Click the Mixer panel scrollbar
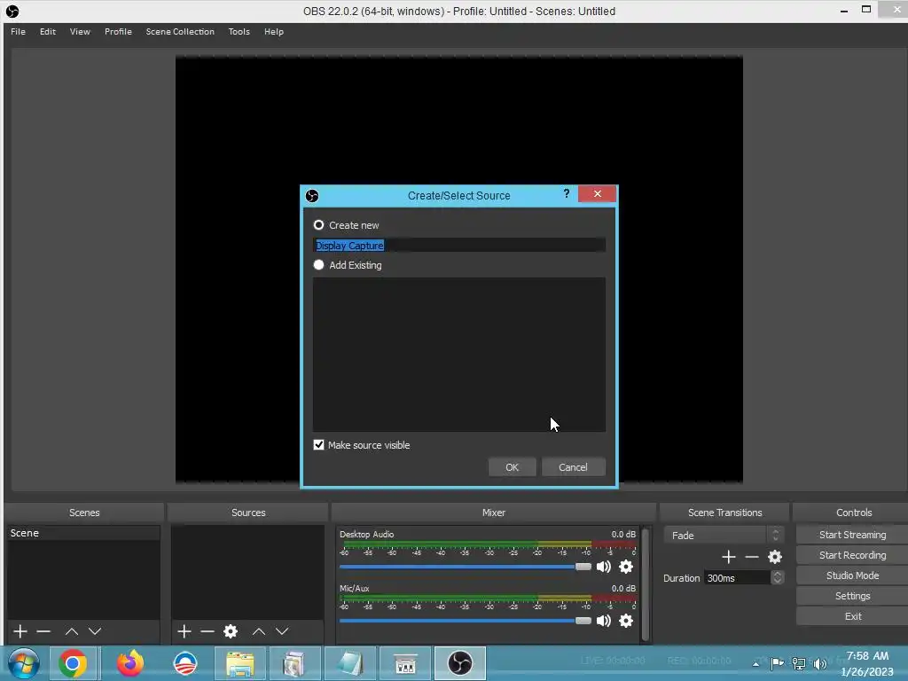 [x=646, y=583]
